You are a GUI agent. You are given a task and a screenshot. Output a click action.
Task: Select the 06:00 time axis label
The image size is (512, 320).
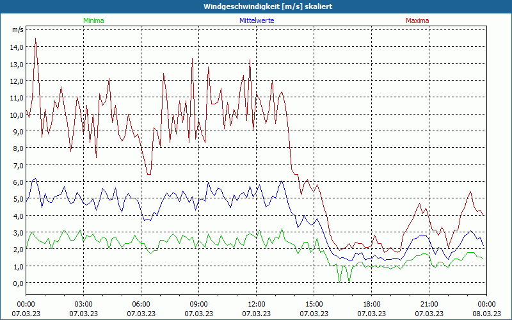tap(141, 303)
